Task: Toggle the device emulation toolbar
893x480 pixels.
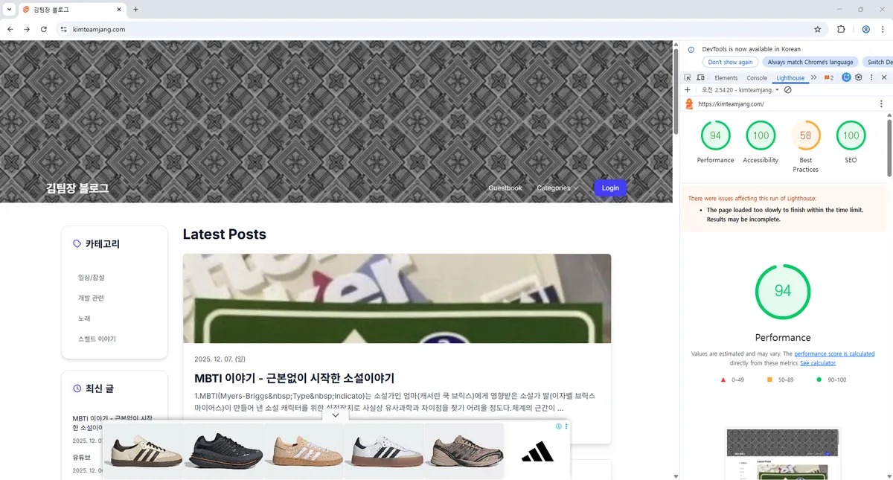Action: tap(701, 77)
